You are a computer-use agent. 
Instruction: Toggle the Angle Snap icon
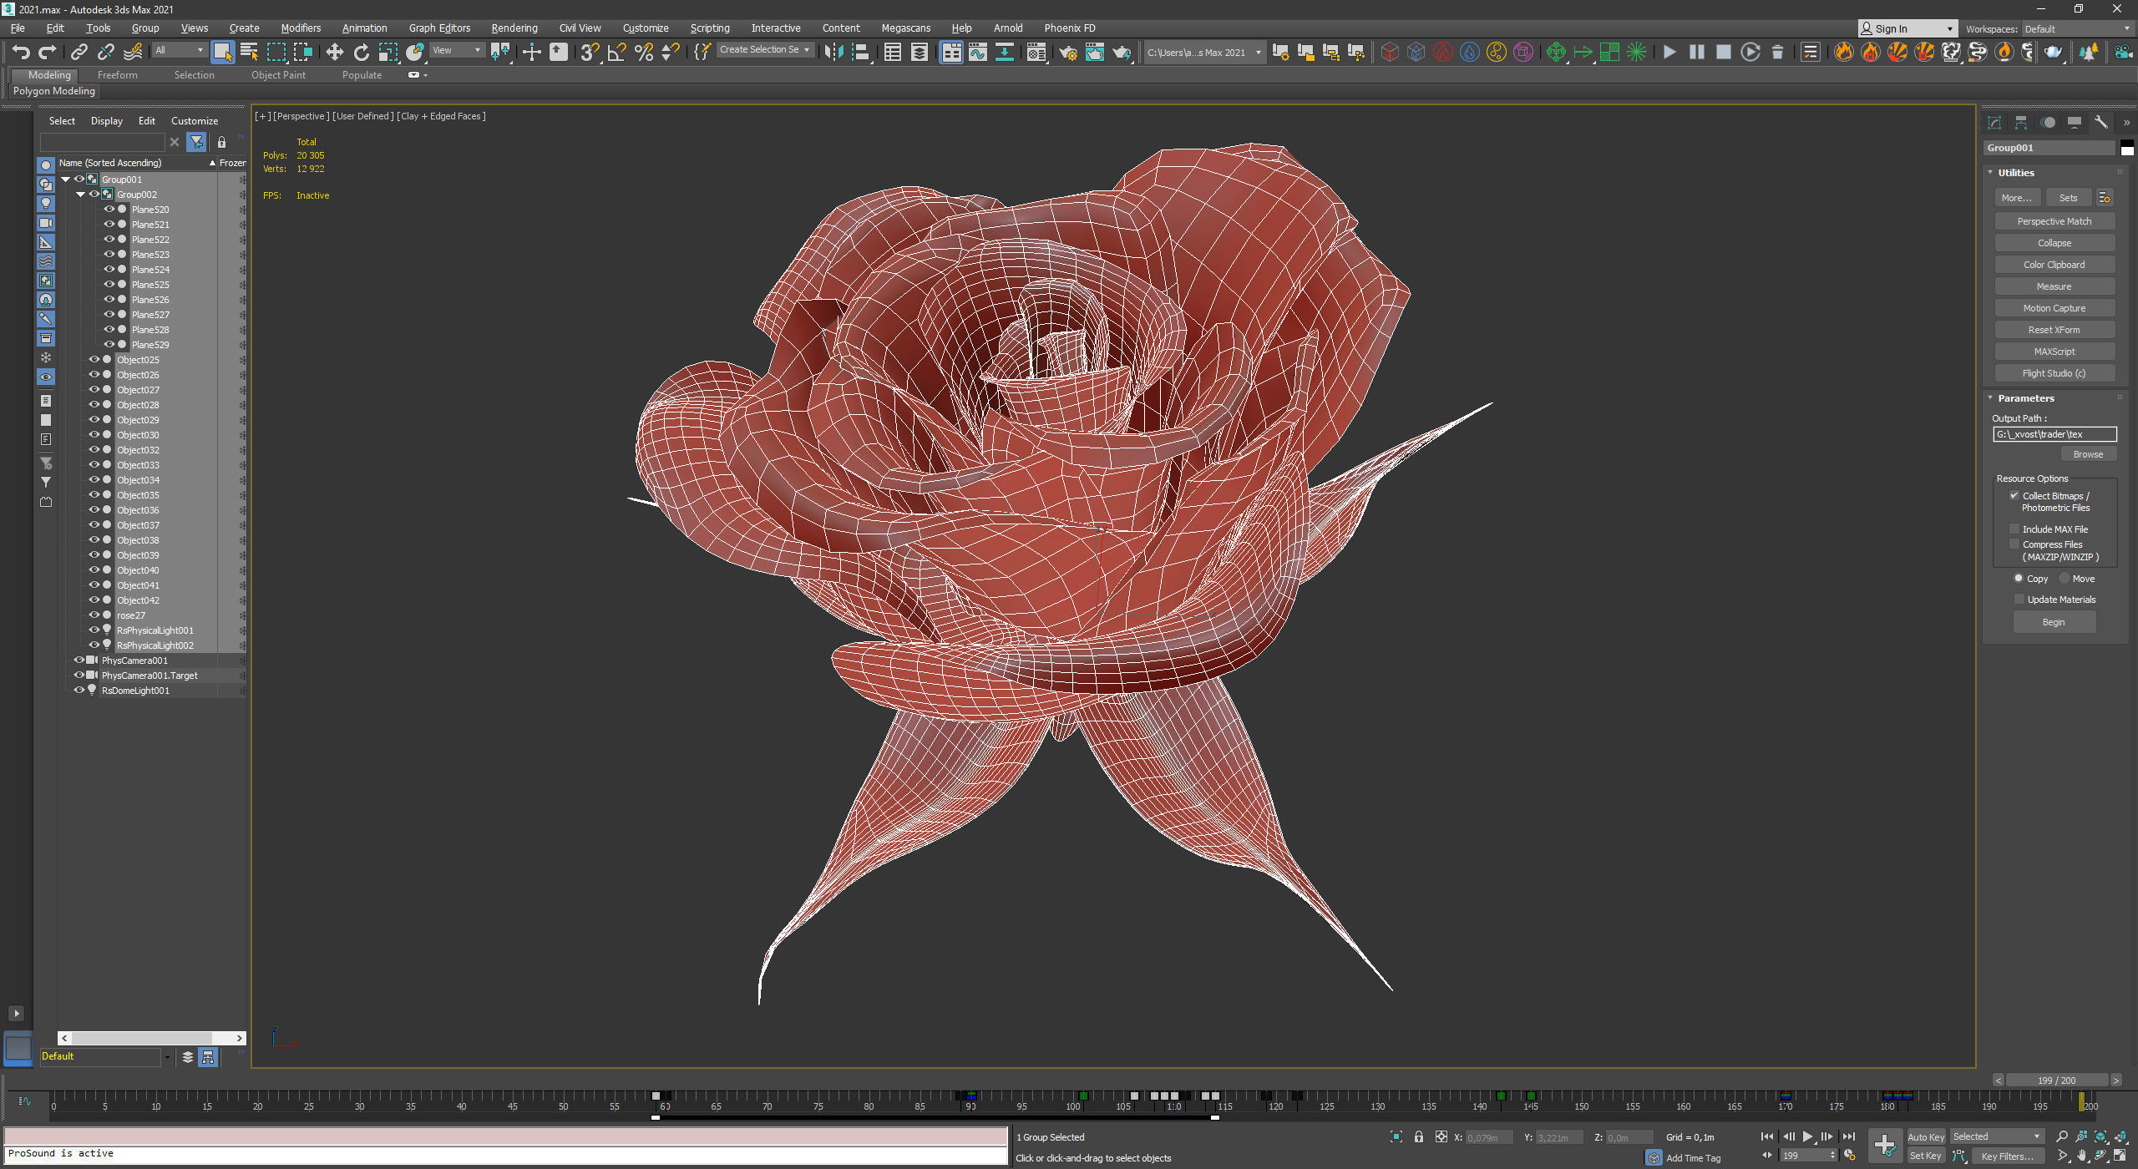(x=616, y=53)
